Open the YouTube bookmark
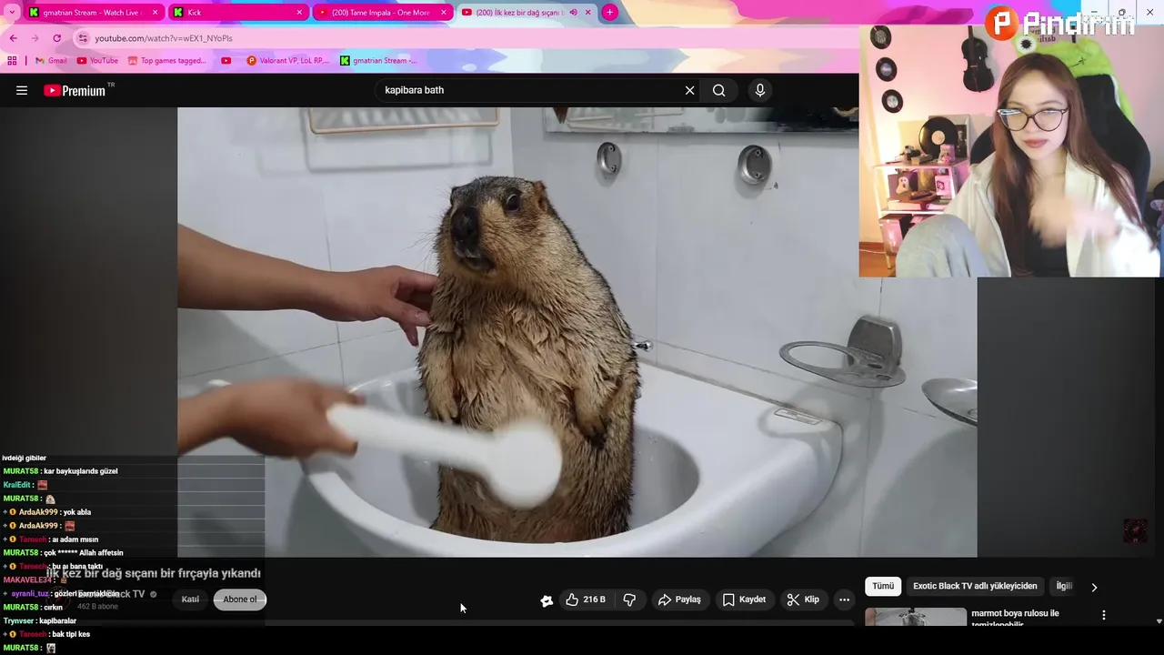Viewport: 1164px width, 655px height. [97, 61]
